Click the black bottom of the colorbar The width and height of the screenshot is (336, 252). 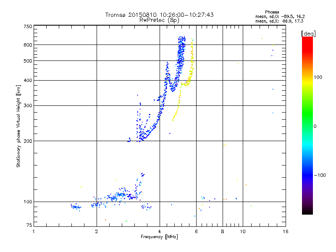tap(307, 212)
